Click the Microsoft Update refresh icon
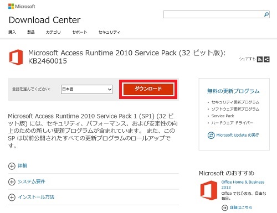This screenshot has height=213, width=277. point(211,135)
